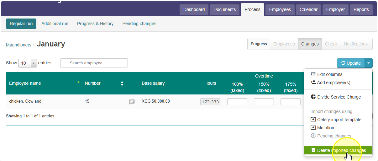The height and width of the screenshot is (161, 378).
Task: Click the Pending changes import entry
Action: point(331,136)
